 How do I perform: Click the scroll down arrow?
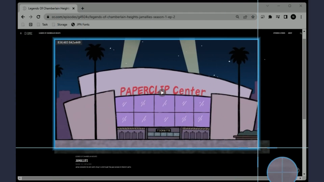point(304,174)
